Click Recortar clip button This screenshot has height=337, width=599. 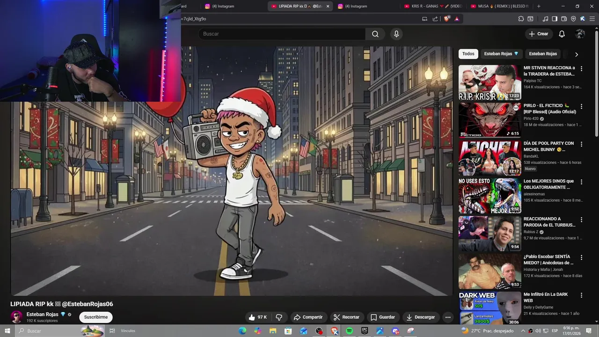click(346, 317)
